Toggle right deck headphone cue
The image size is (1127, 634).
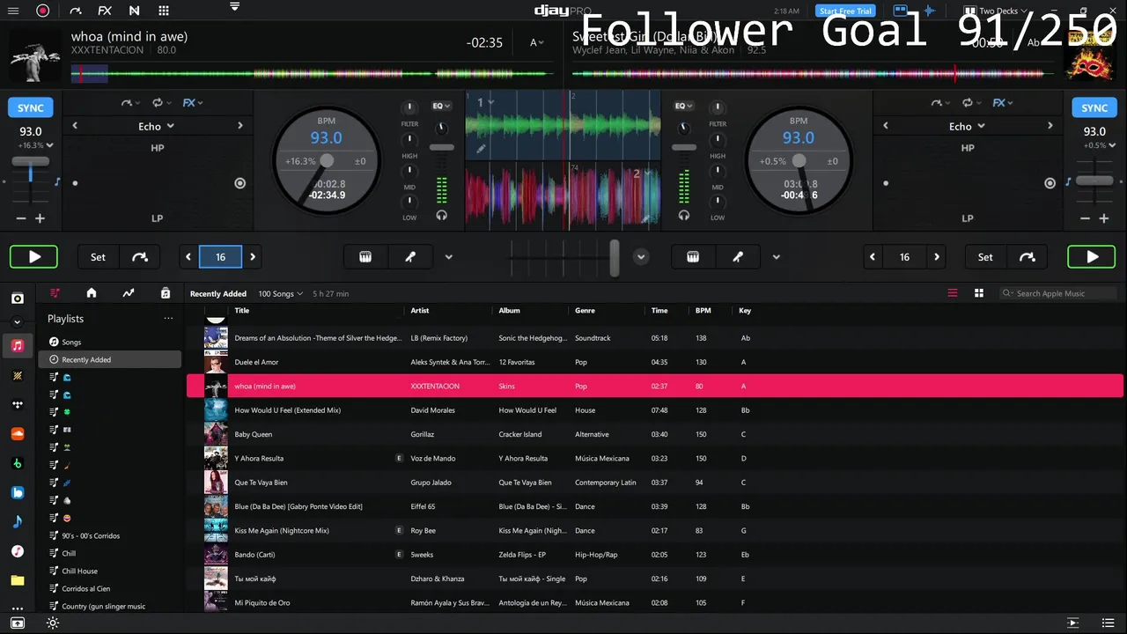tap(683, 215)
